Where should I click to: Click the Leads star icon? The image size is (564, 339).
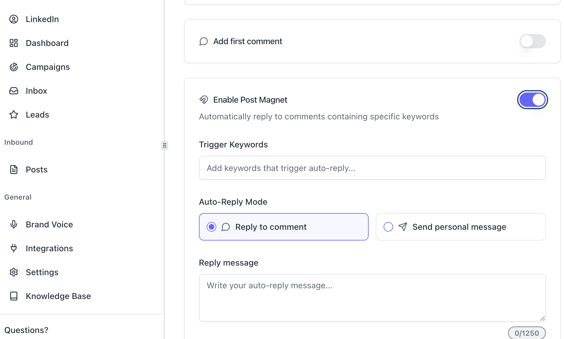[x=14, y=115]
